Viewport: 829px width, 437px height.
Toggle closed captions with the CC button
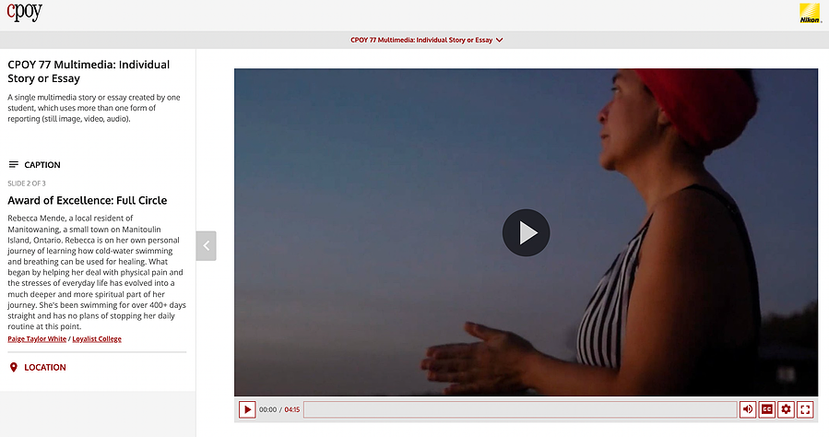click(766, 409)
